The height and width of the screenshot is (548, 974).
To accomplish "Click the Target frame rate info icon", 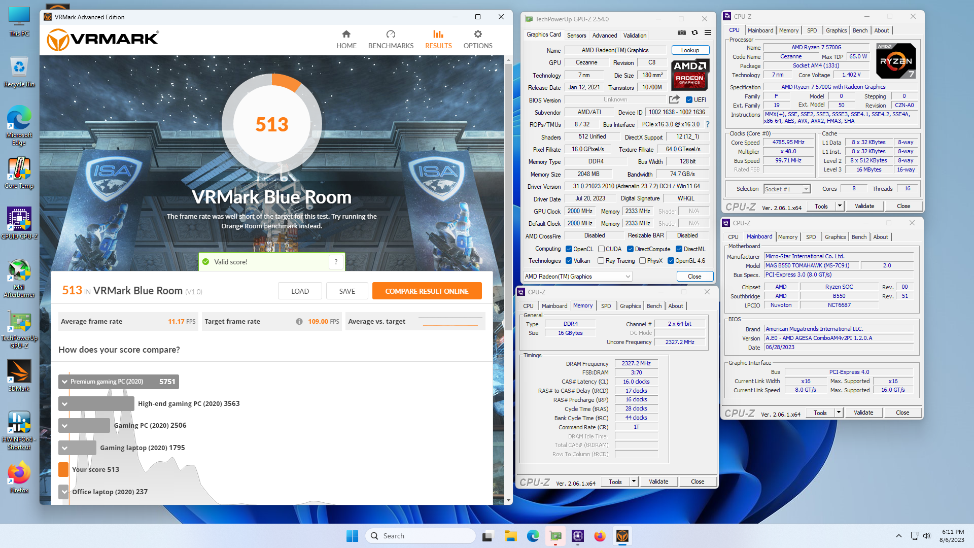I will click(299, 321).
